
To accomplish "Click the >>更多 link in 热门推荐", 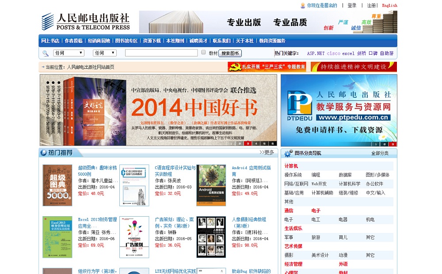I will (x=267, y=153).
